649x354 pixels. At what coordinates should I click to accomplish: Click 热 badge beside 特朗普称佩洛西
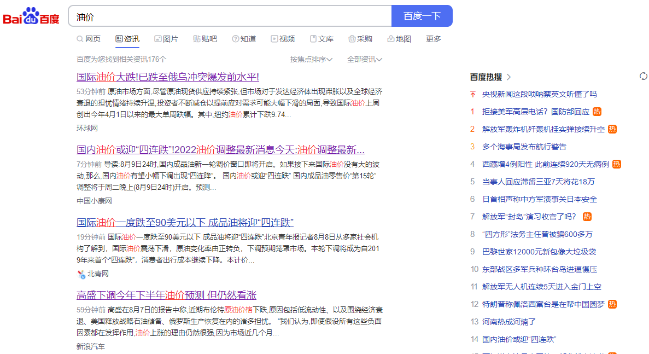[x=612, y=304]
